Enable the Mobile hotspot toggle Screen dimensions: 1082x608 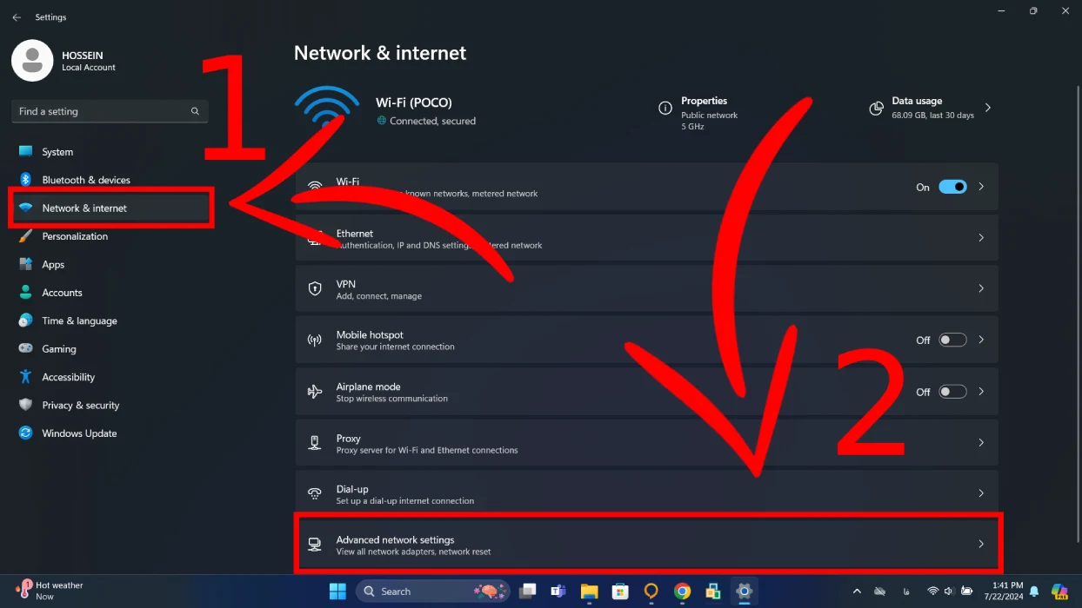point(952,340)
